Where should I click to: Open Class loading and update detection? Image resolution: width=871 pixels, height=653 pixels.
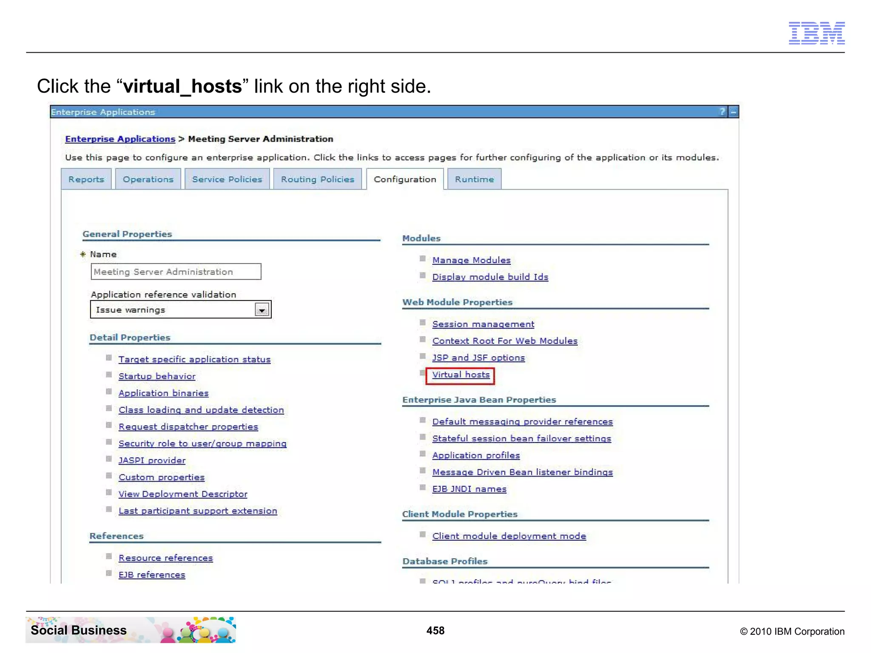(x=201, y=410)
